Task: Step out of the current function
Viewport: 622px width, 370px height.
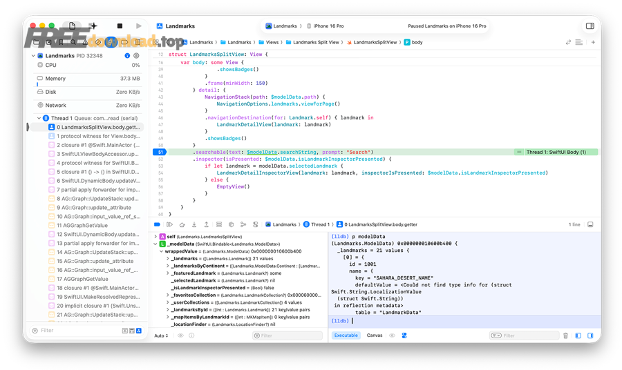Action: tap(206, 224)
